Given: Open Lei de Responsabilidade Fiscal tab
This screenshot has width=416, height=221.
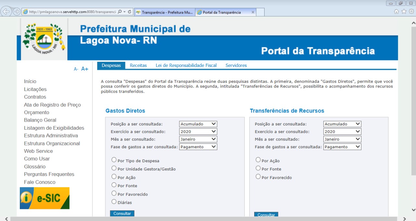Looking at the screenshot, I should (186, 65).
